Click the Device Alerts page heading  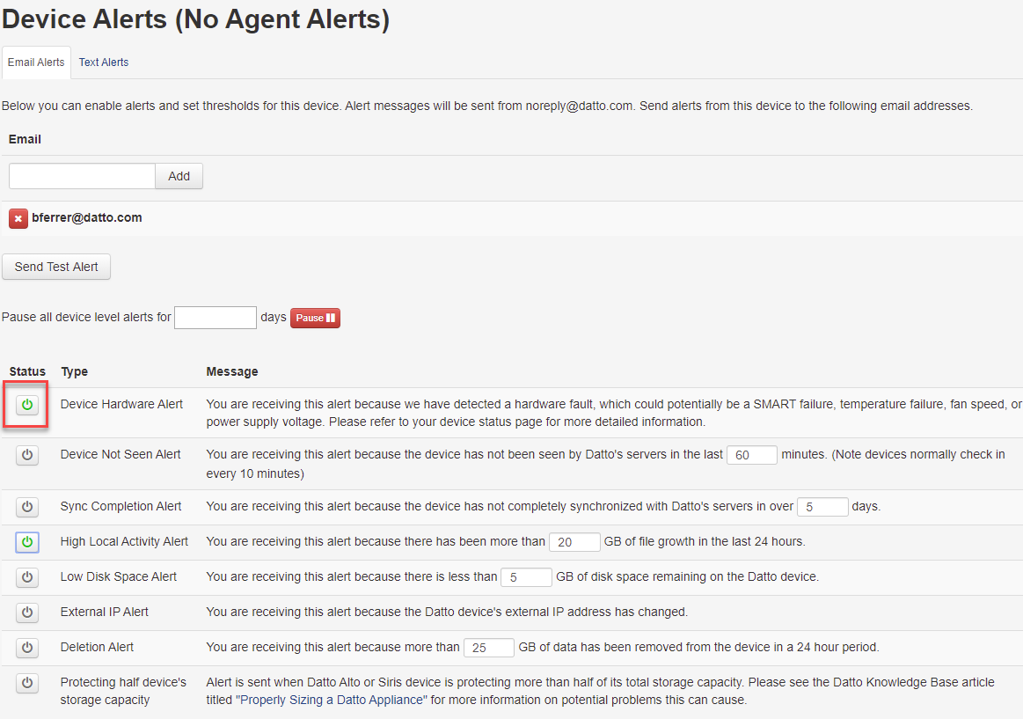tap(196, 19)
